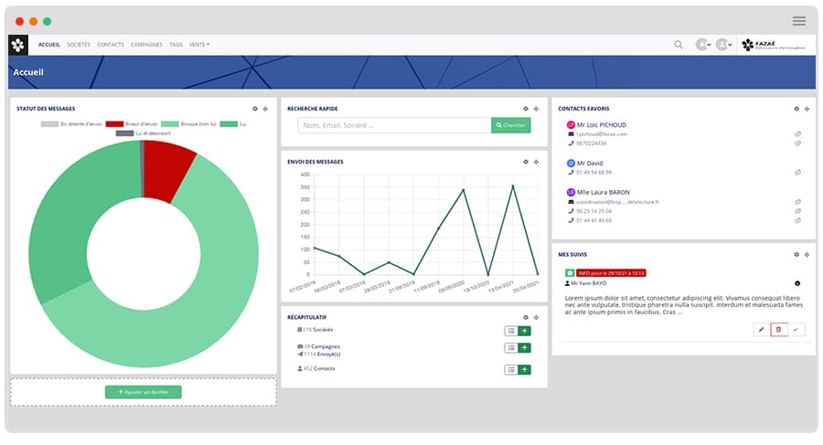Viewport: 823px width, 445px height.
Task: Click move handle of Récapitulatif widget
Action: [x=536, y=317]
